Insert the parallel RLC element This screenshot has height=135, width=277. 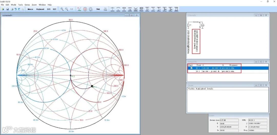pyautogui.click(x=141, y=9)
